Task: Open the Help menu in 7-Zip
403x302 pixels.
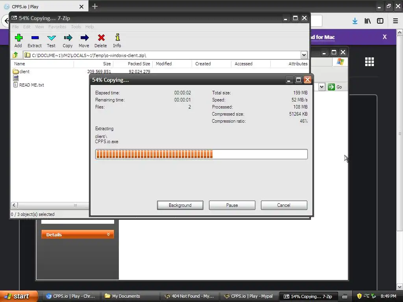Action: click(x=89, y=27)
